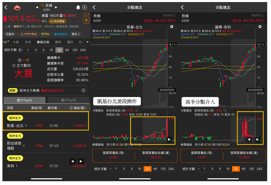Open the 訂 custom days dropdown
Viewport: 271px width, 185px height.
[x=21, y=50]
